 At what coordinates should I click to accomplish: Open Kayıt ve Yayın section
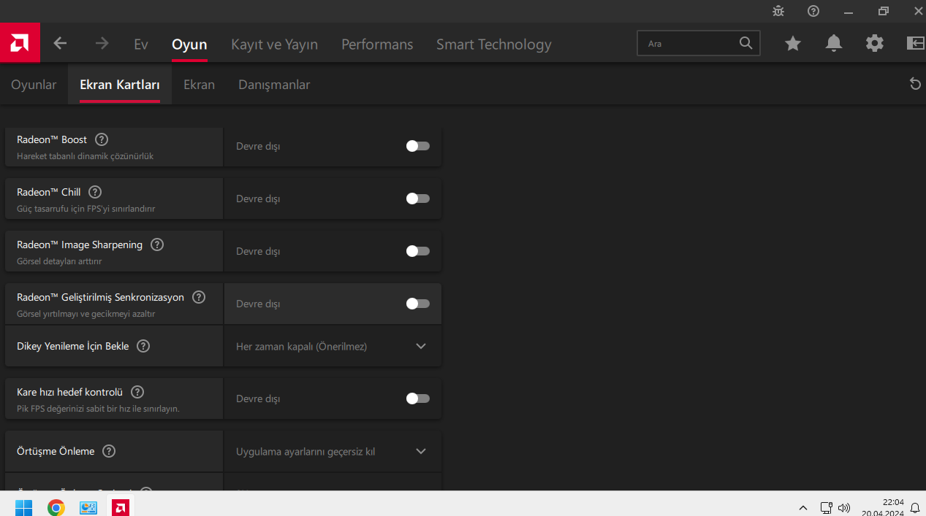coord(274,45)
